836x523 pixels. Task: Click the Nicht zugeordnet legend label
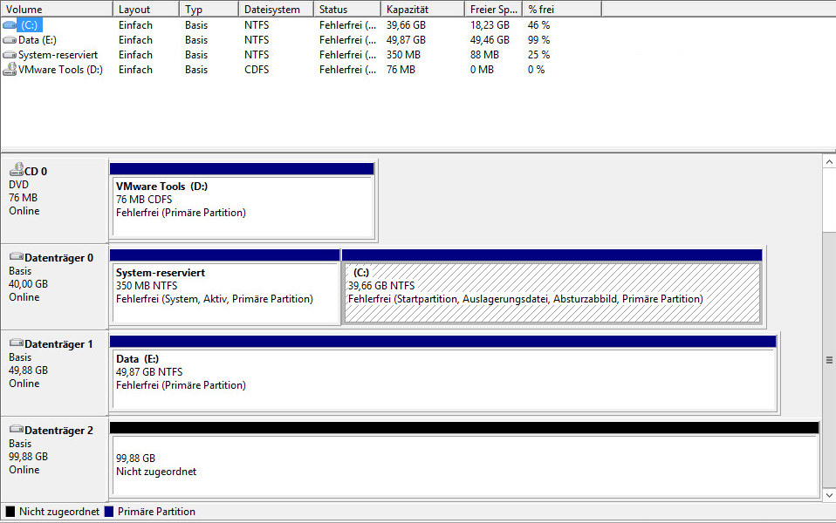[59, 512]
